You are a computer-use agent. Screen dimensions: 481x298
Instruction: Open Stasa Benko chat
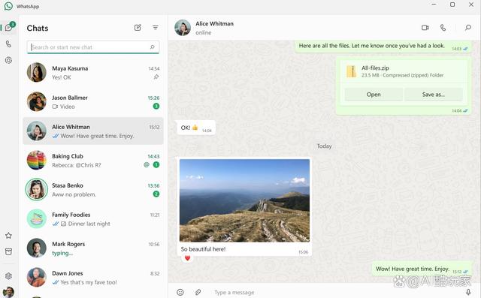(x=93, y=190)
